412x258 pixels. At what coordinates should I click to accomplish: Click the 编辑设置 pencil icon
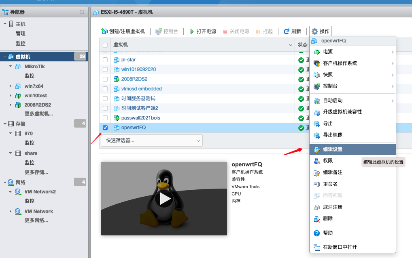tap(317, 150)
